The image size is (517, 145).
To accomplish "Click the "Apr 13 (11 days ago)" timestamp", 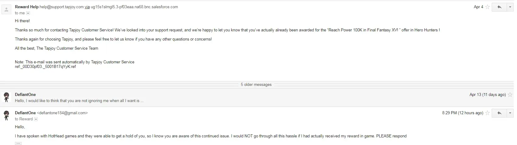I will point(487,95).
